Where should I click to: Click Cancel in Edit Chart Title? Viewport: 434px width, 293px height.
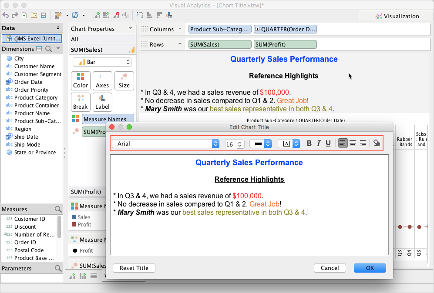coord(330,268)
